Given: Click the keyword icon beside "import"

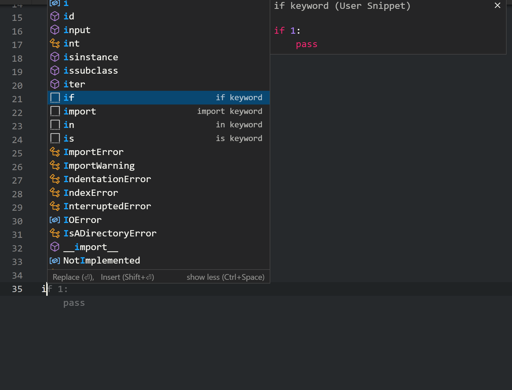Looking at the screenshot, I should pos(55,111).
